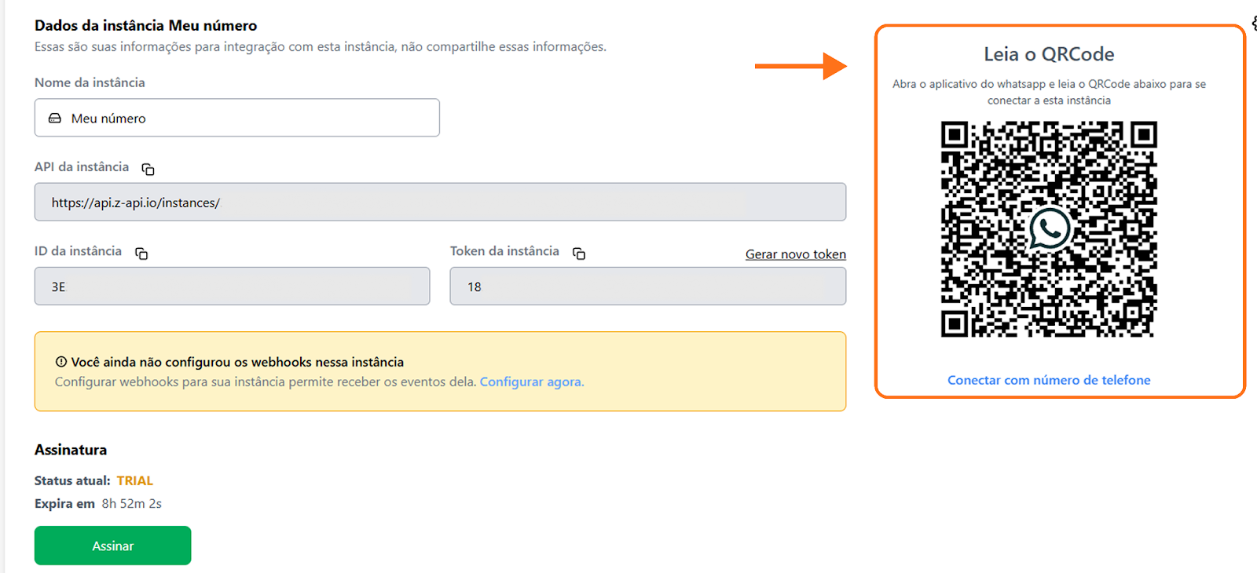The width and height of the screenshot is (1257, 573).
Task: Click the Assinatura section heading
Action: click(71, 450)
